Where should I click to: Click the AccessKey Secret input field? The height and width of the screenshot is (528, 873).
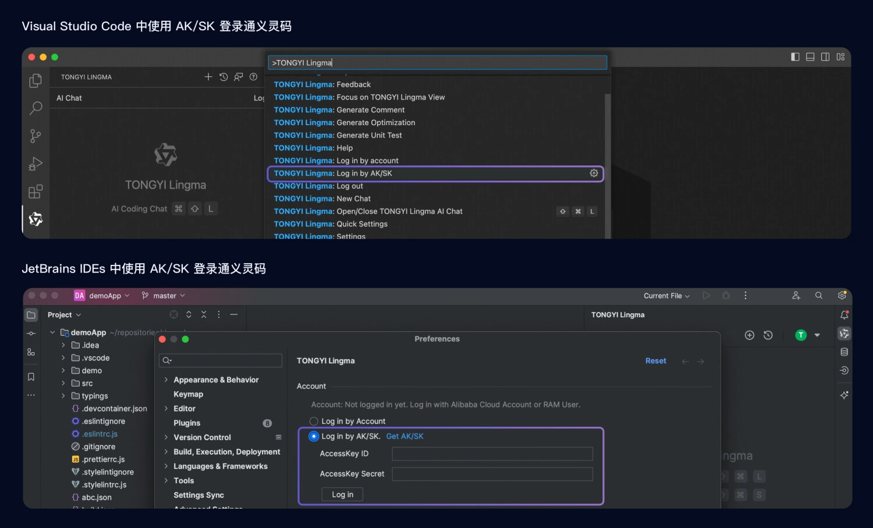(x=492, y=474)
